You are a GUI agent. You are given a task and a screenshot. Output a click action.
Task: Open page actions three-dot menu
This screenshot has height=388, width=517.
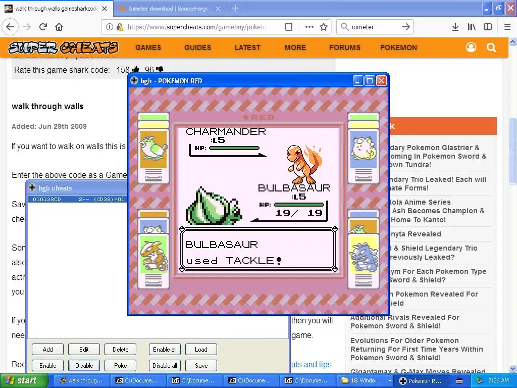(x=309, y=27)
